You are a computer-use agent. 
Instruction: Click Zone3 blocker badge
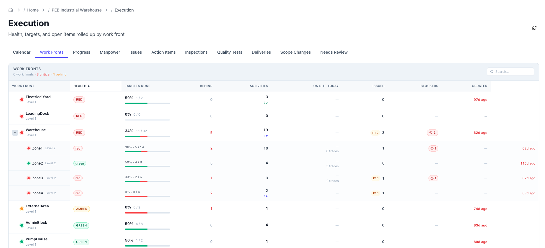433,178
